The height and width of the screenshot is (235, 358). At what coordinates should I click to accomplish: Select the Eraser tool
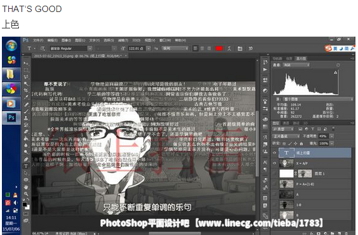[26, 132]
